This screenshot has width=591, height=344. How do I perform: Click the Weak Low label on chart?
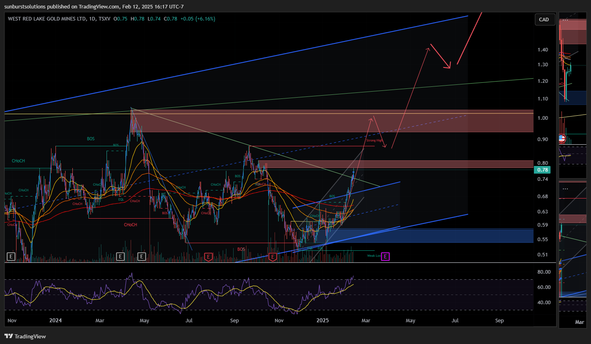coord(374,256)
